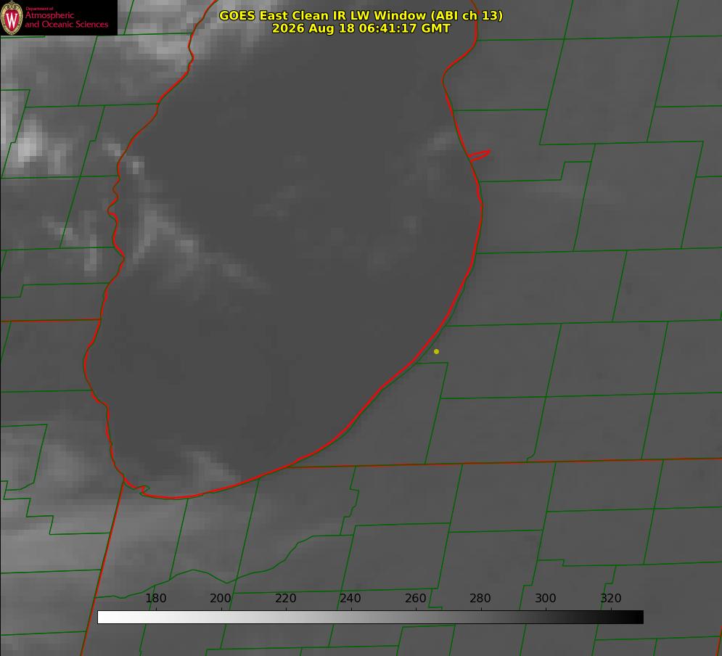
Task: Click the 180 label on the colorbar
Action: [155, 598]
